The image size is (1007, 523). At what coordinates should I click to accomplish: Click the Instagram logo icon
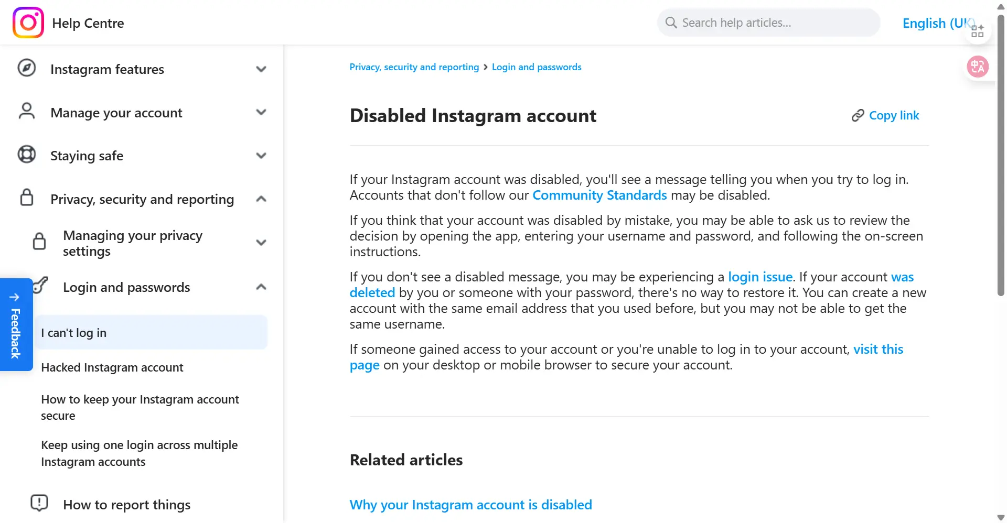click(x=28, y=23)
